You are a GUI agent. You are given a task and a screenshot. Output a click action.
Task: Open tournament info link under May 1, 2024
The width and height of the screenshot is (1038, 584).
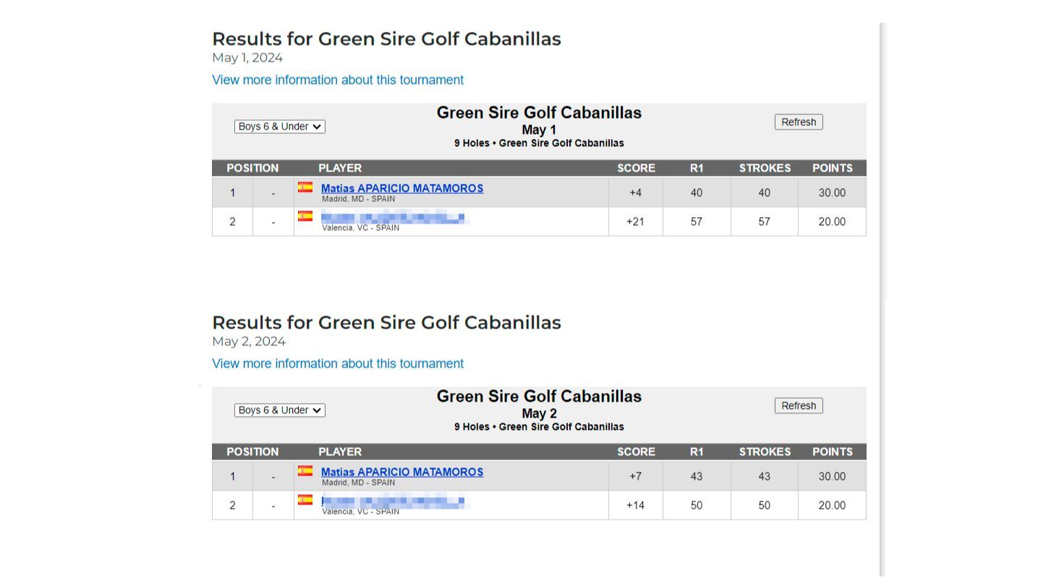pos(338,80)
